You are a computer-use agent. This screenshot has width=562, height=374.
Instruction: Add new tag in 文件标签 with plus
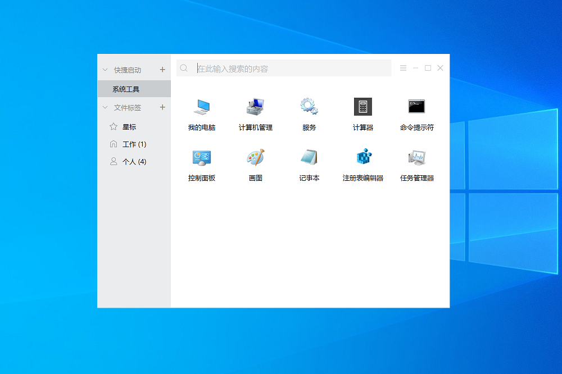coord(162,107)
